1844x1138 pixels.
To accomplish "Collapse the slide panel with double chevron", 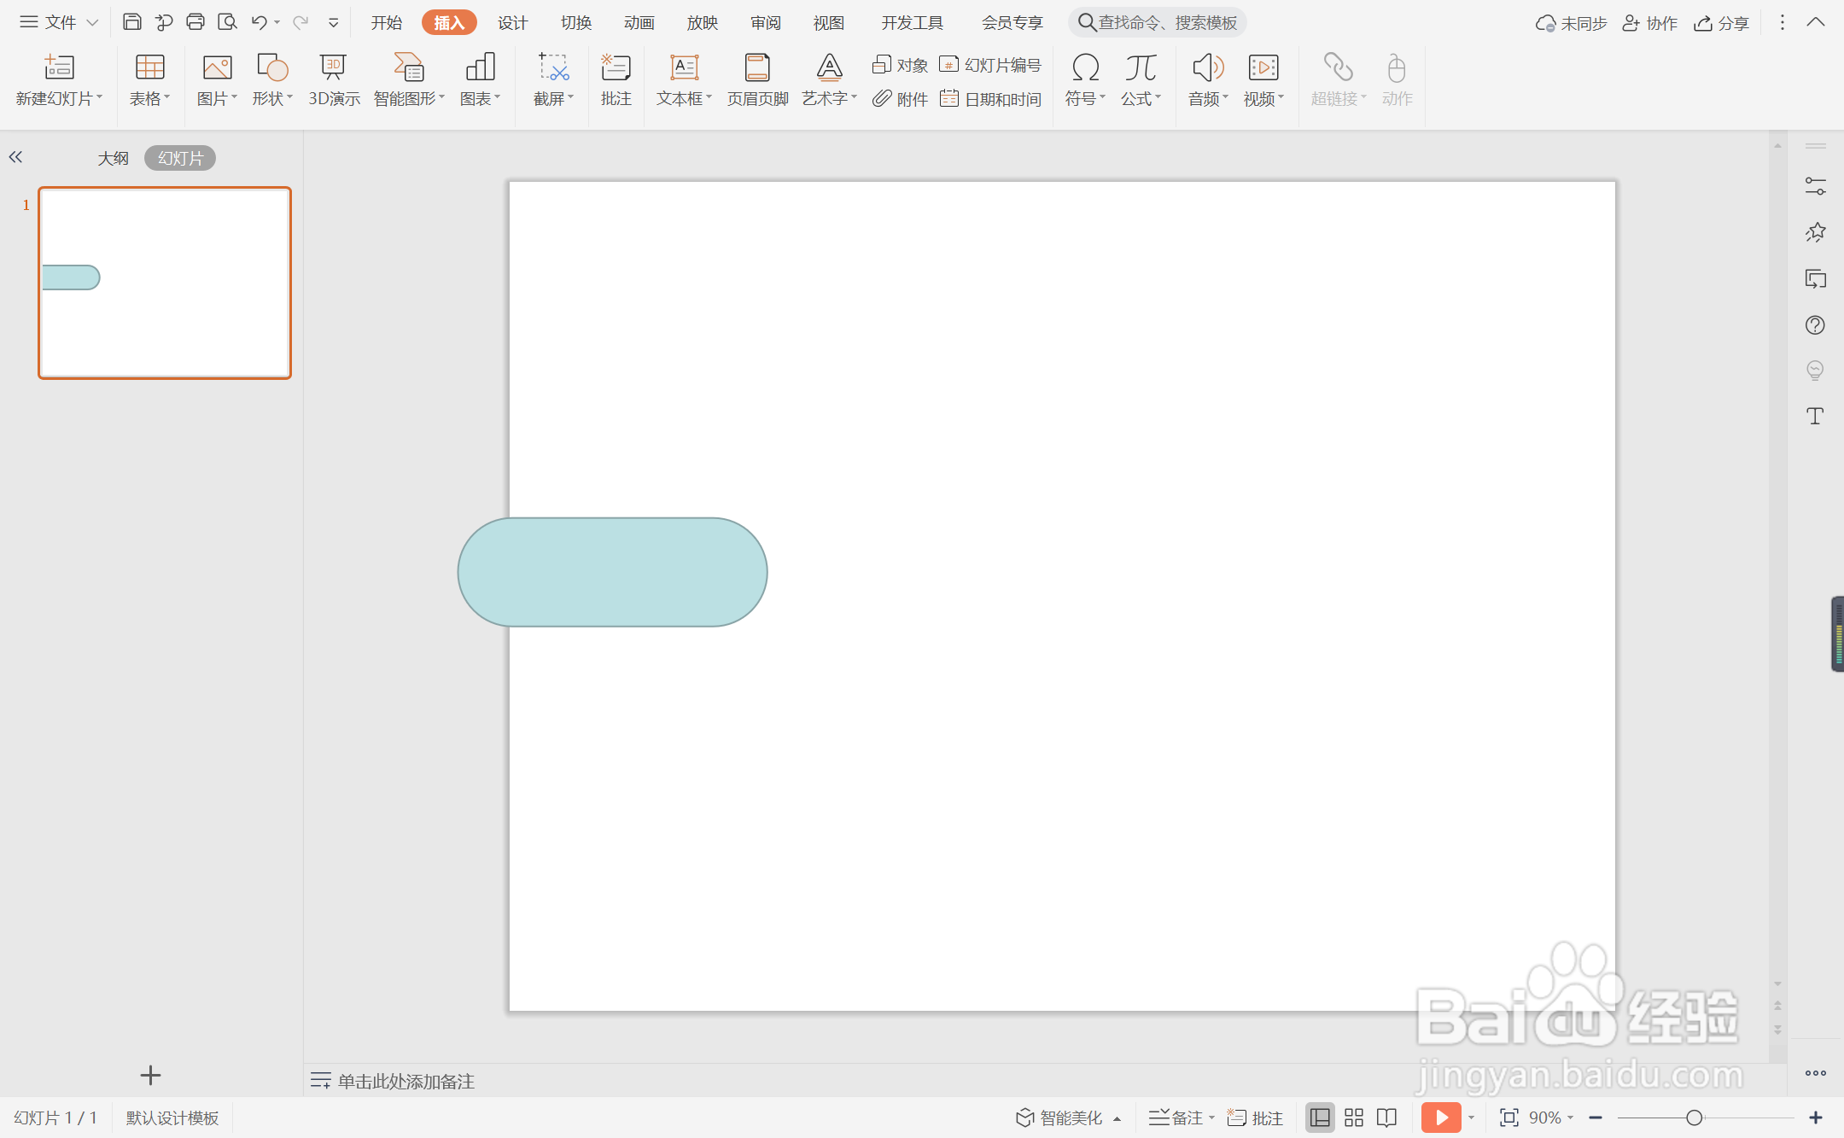I will coord(15,157).
